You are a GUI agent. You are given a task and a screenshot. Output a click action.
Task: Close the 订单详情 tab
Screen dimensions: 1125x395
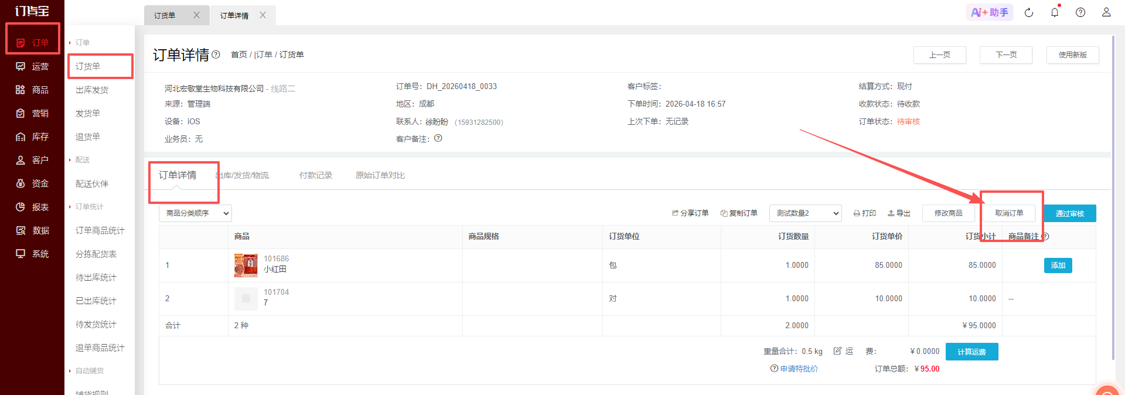coord(262,15)
